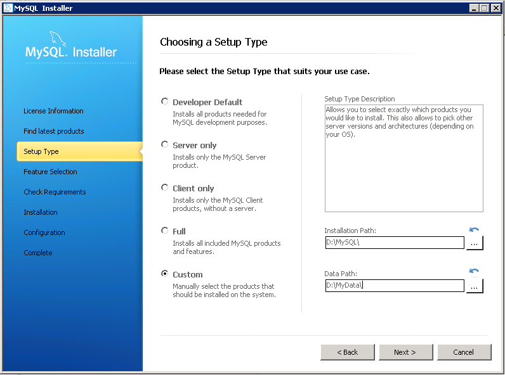Open the Feature Selection step
Image resolution: width=505 pixels, height=375 pixels.
click(50, 172)
